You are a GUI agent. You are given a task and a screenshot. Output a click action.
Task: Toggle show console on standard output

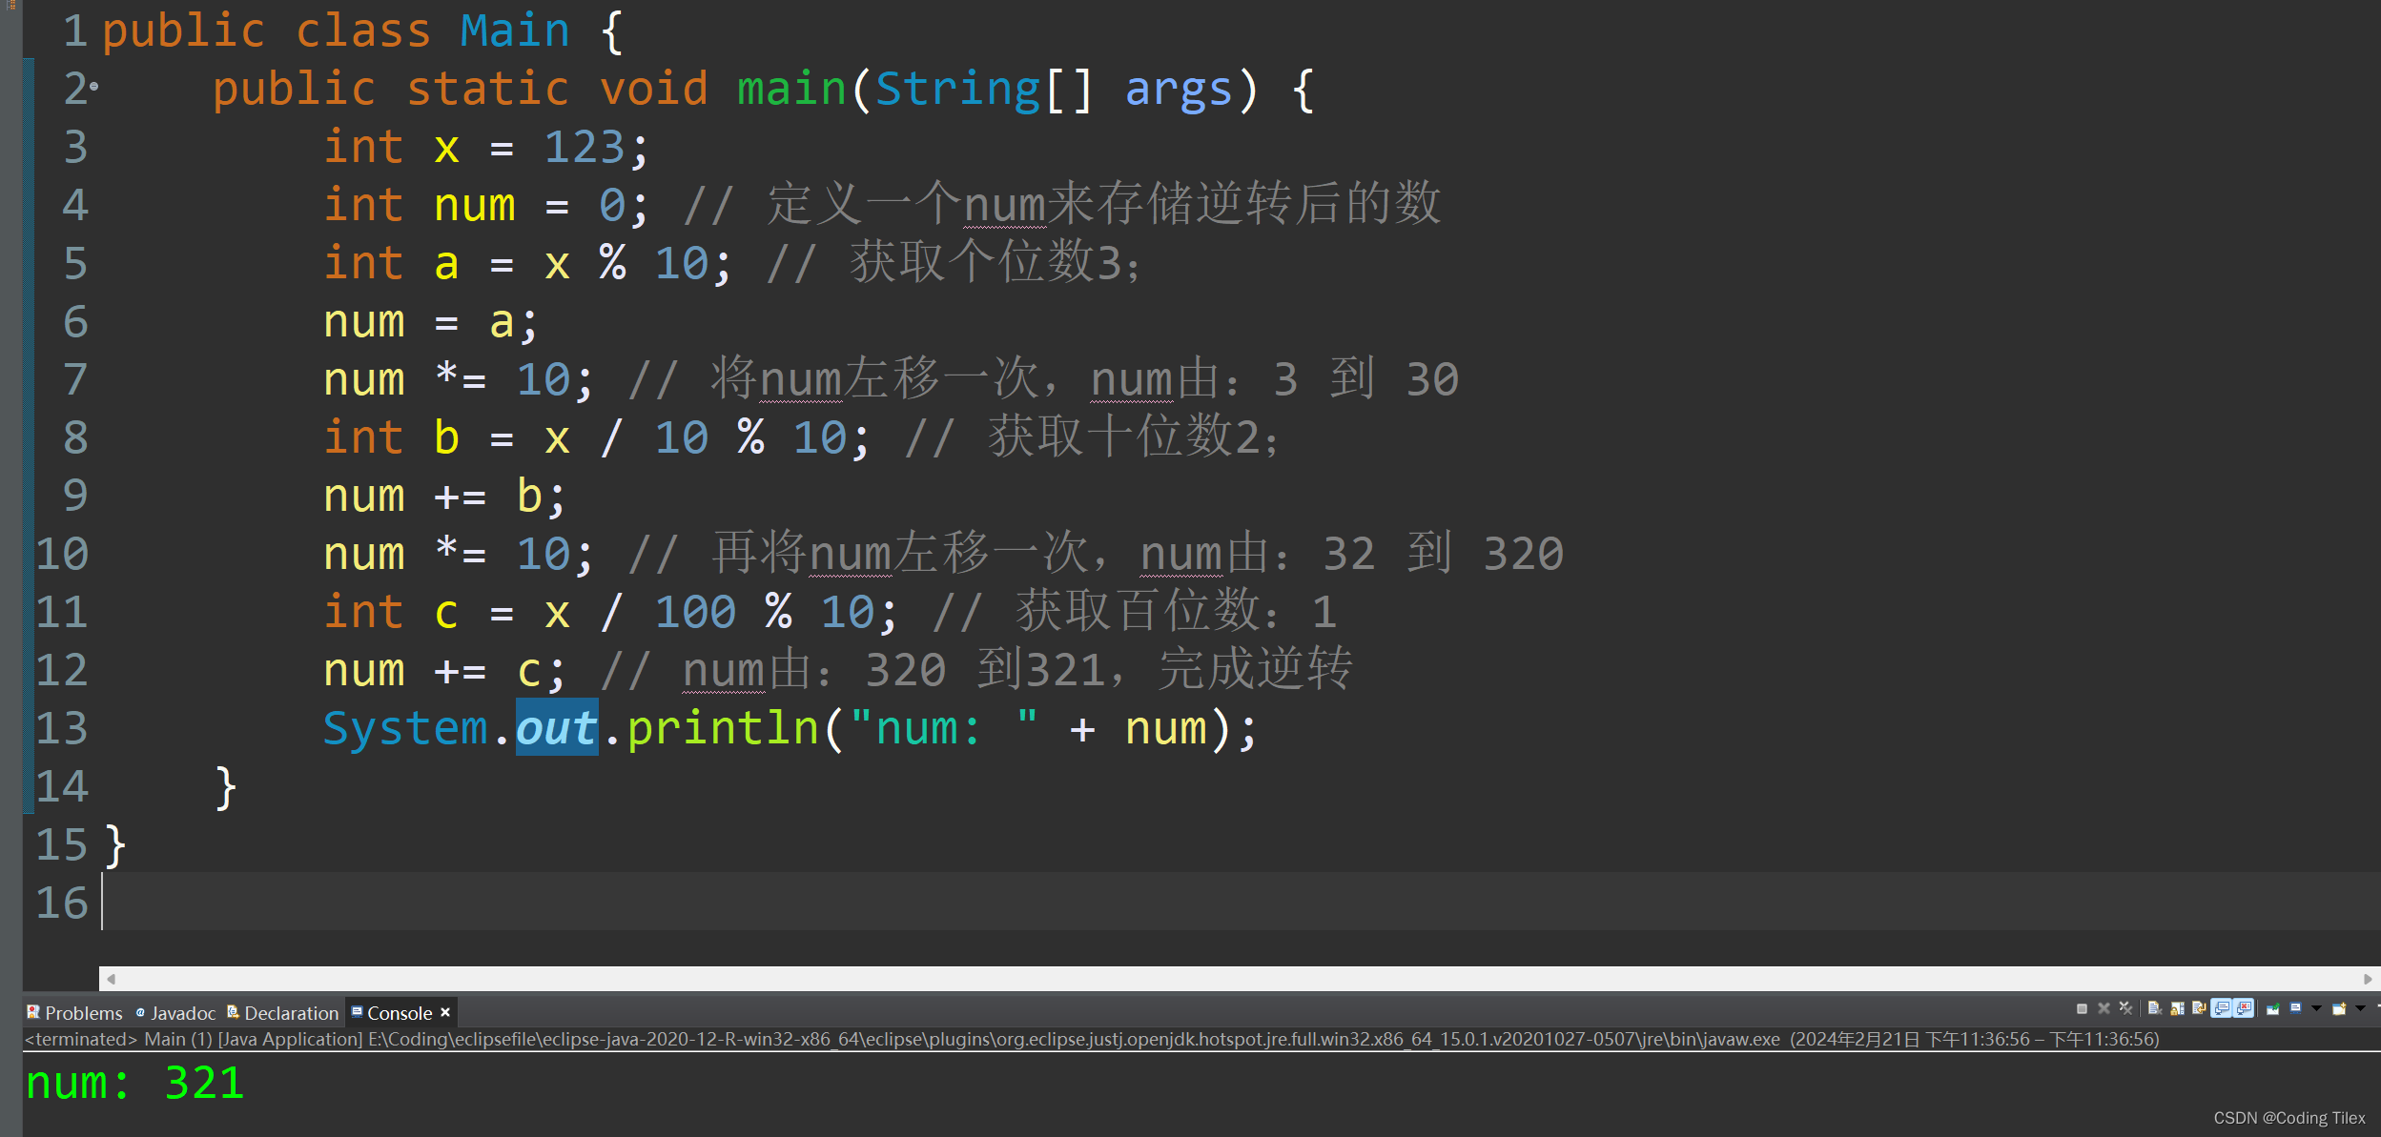[2222, 1008]
